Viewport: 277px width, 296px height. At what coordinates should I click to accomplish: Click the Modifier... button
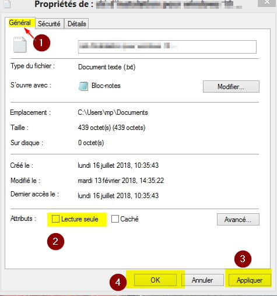tap(231, 87)
